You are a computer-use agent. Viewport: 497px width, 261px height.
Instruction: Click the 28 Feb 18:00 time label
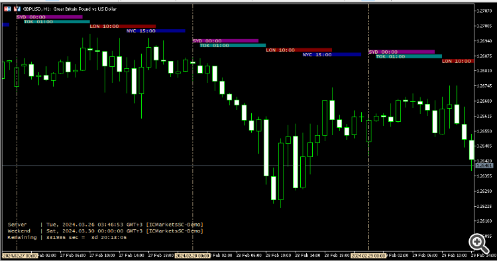point(337,255)
